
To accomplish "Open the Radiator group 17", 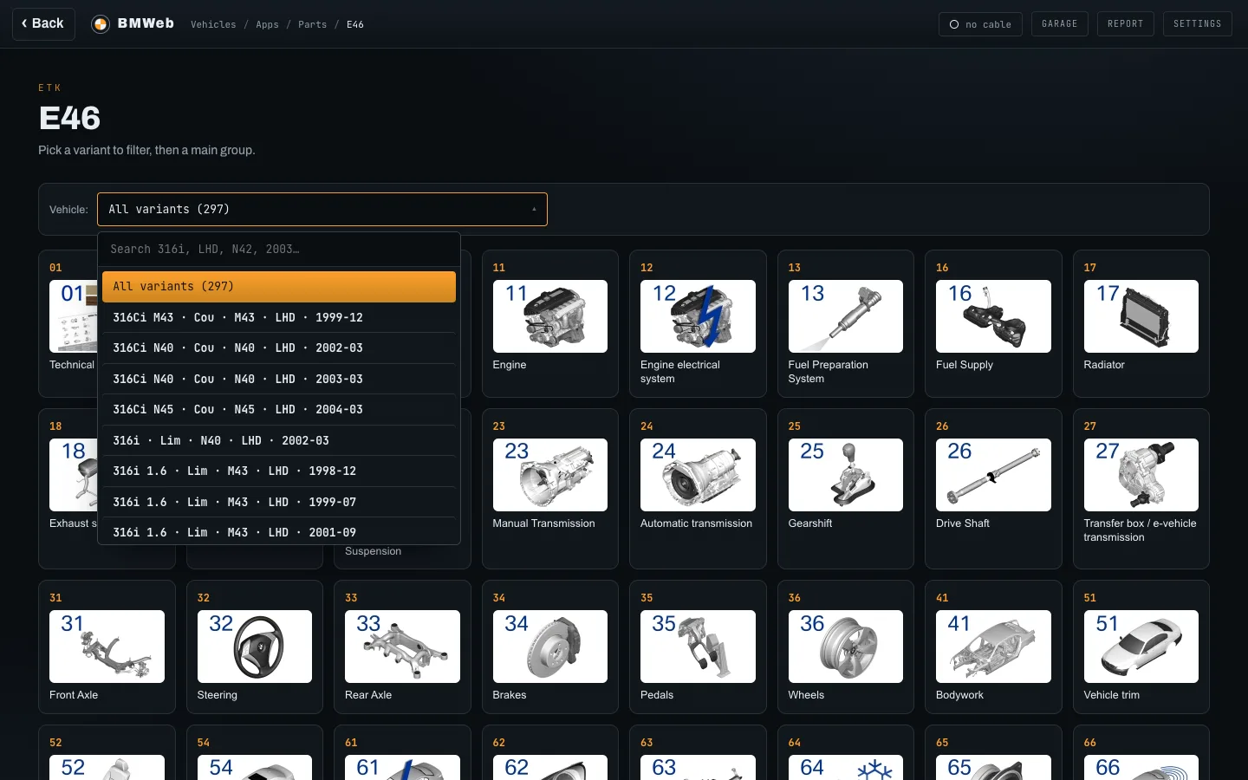I will (1141, 324).
